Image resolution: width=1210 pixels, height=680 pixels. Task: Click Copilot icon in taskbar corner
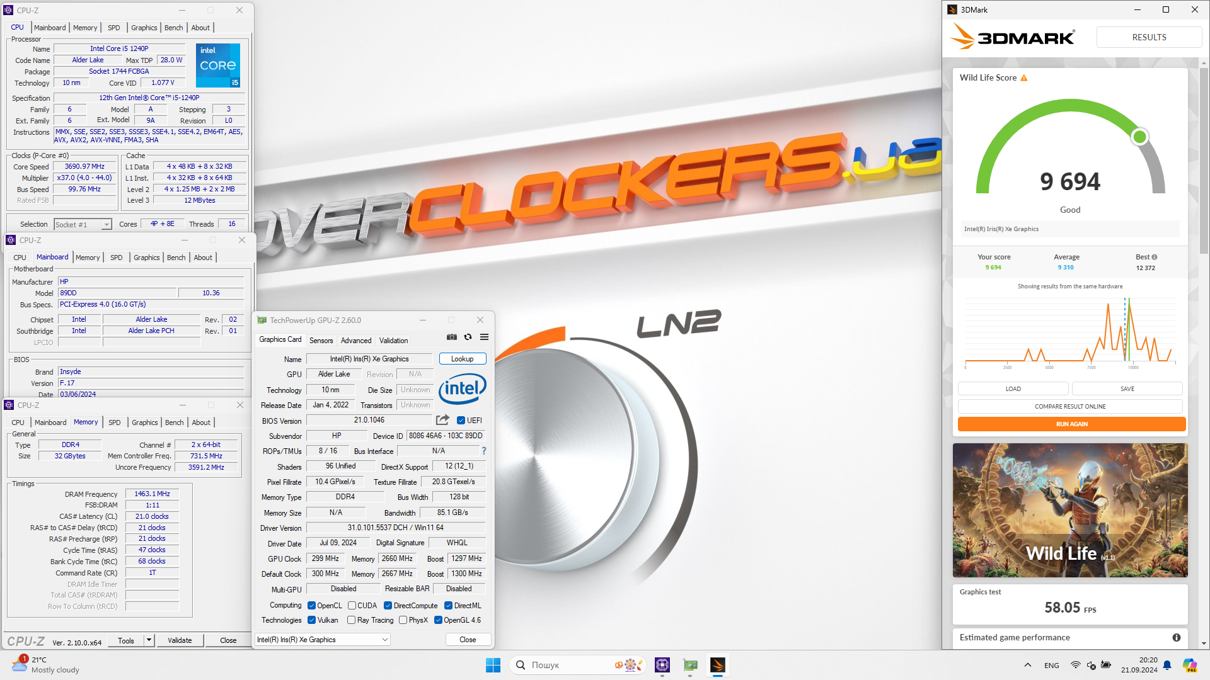[x=1190, y=665]
